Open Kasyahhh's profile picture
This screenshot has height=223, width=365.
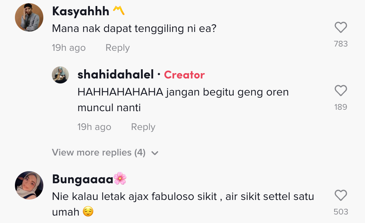pos(29,18)
